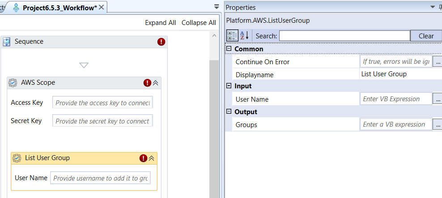Close the Project6.5.3_Workflow tab

tap(102, 8)
